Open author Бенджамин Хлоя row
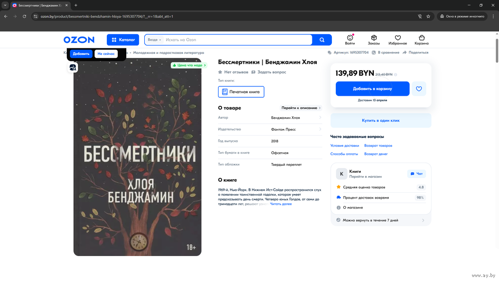The width and height of the screenshot is (499, 281). coord(270,118)
